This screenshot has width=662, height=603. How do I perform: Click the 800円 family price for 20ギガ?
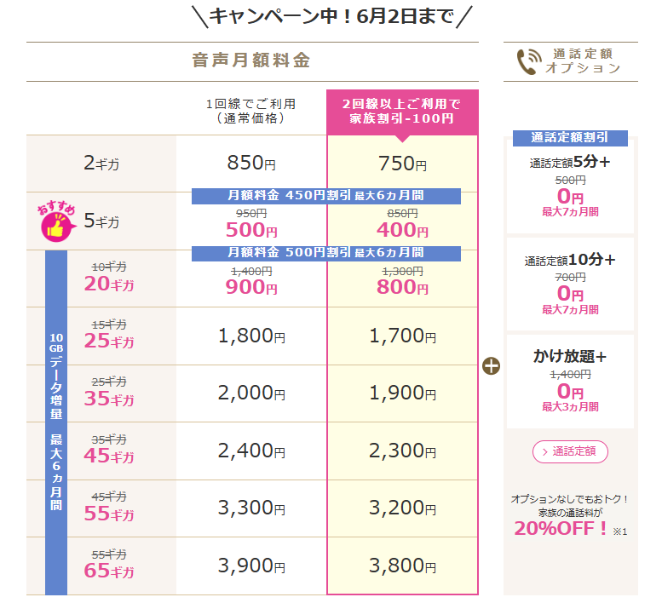coord(401,288)
